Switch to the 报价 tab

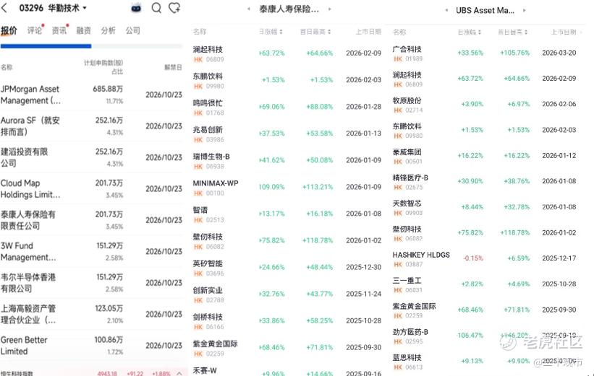coord(9,30)
